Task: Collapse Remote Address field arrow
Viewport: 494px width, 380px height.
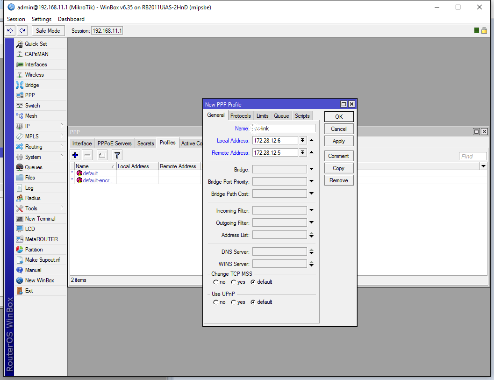Action: [312, 152]
